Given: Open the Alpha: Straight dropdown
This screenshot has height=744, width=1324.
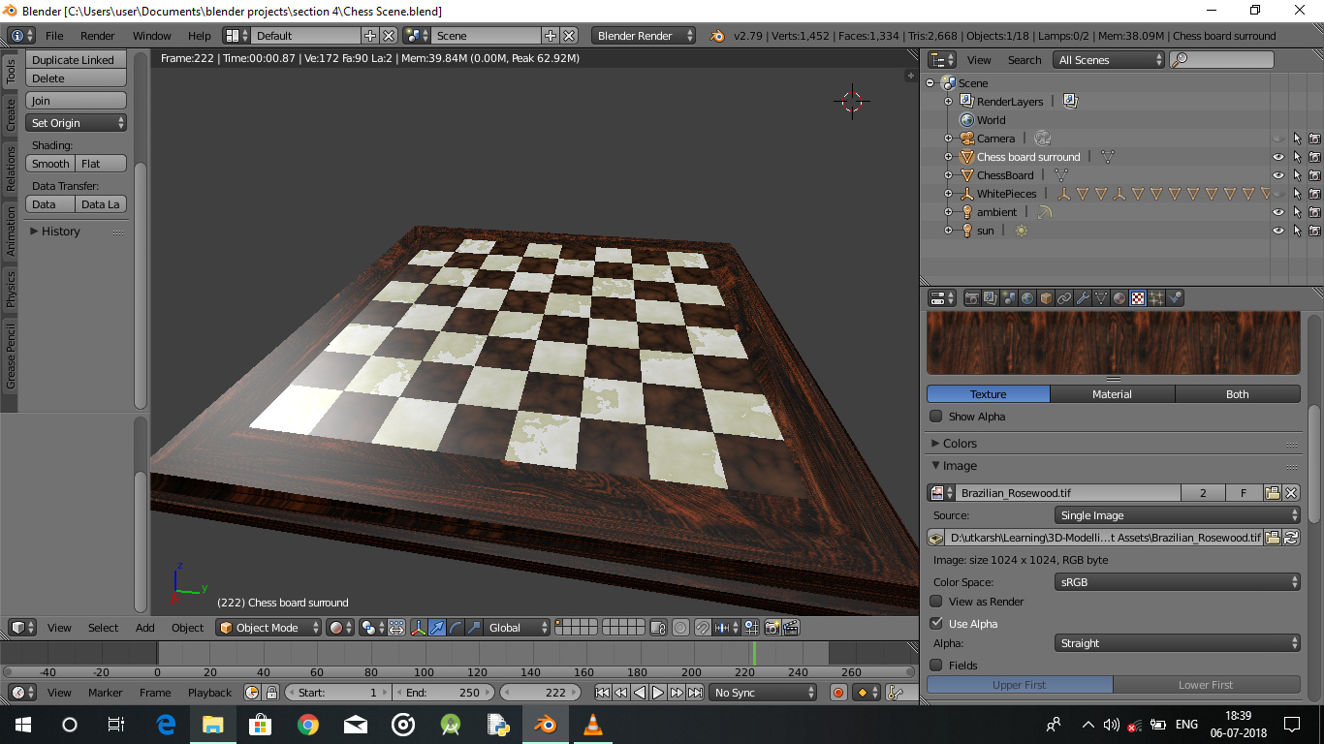Looking at the screenshot, I should click(x=1177, y=643).
